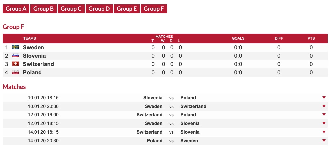Select the Group D tab
Viewport: 331px width, 150px height.
pos(99,9)
